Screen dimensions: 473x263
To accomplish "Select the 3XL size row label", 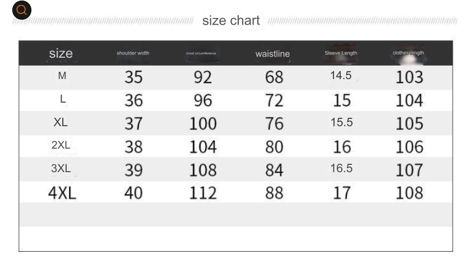I will (61, 168).
